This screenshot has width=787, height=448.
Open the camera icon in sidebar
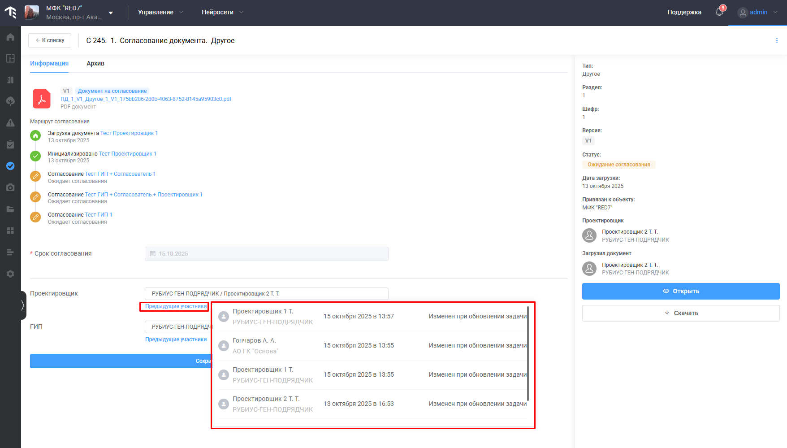pyautogui.click(x=10, y=187)
